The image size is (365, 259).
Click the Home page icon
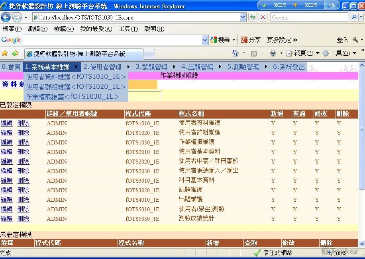pos(235,53)
